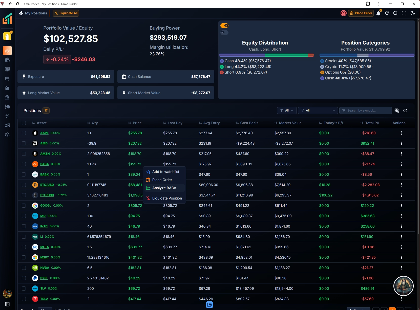Open the shopping bag sidebar icon
420x310 pixels.
pos(7,88)
